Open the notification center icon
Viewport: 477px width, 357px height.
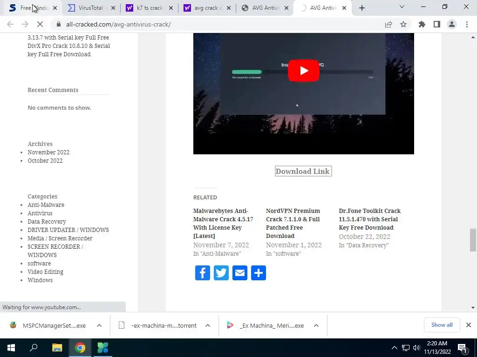pyautogui.click(x=462, y=348)
